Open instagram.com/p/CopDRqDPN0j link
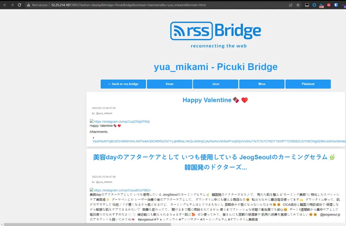The height and width of the screenshot is (226, 346). click(122, 121)
